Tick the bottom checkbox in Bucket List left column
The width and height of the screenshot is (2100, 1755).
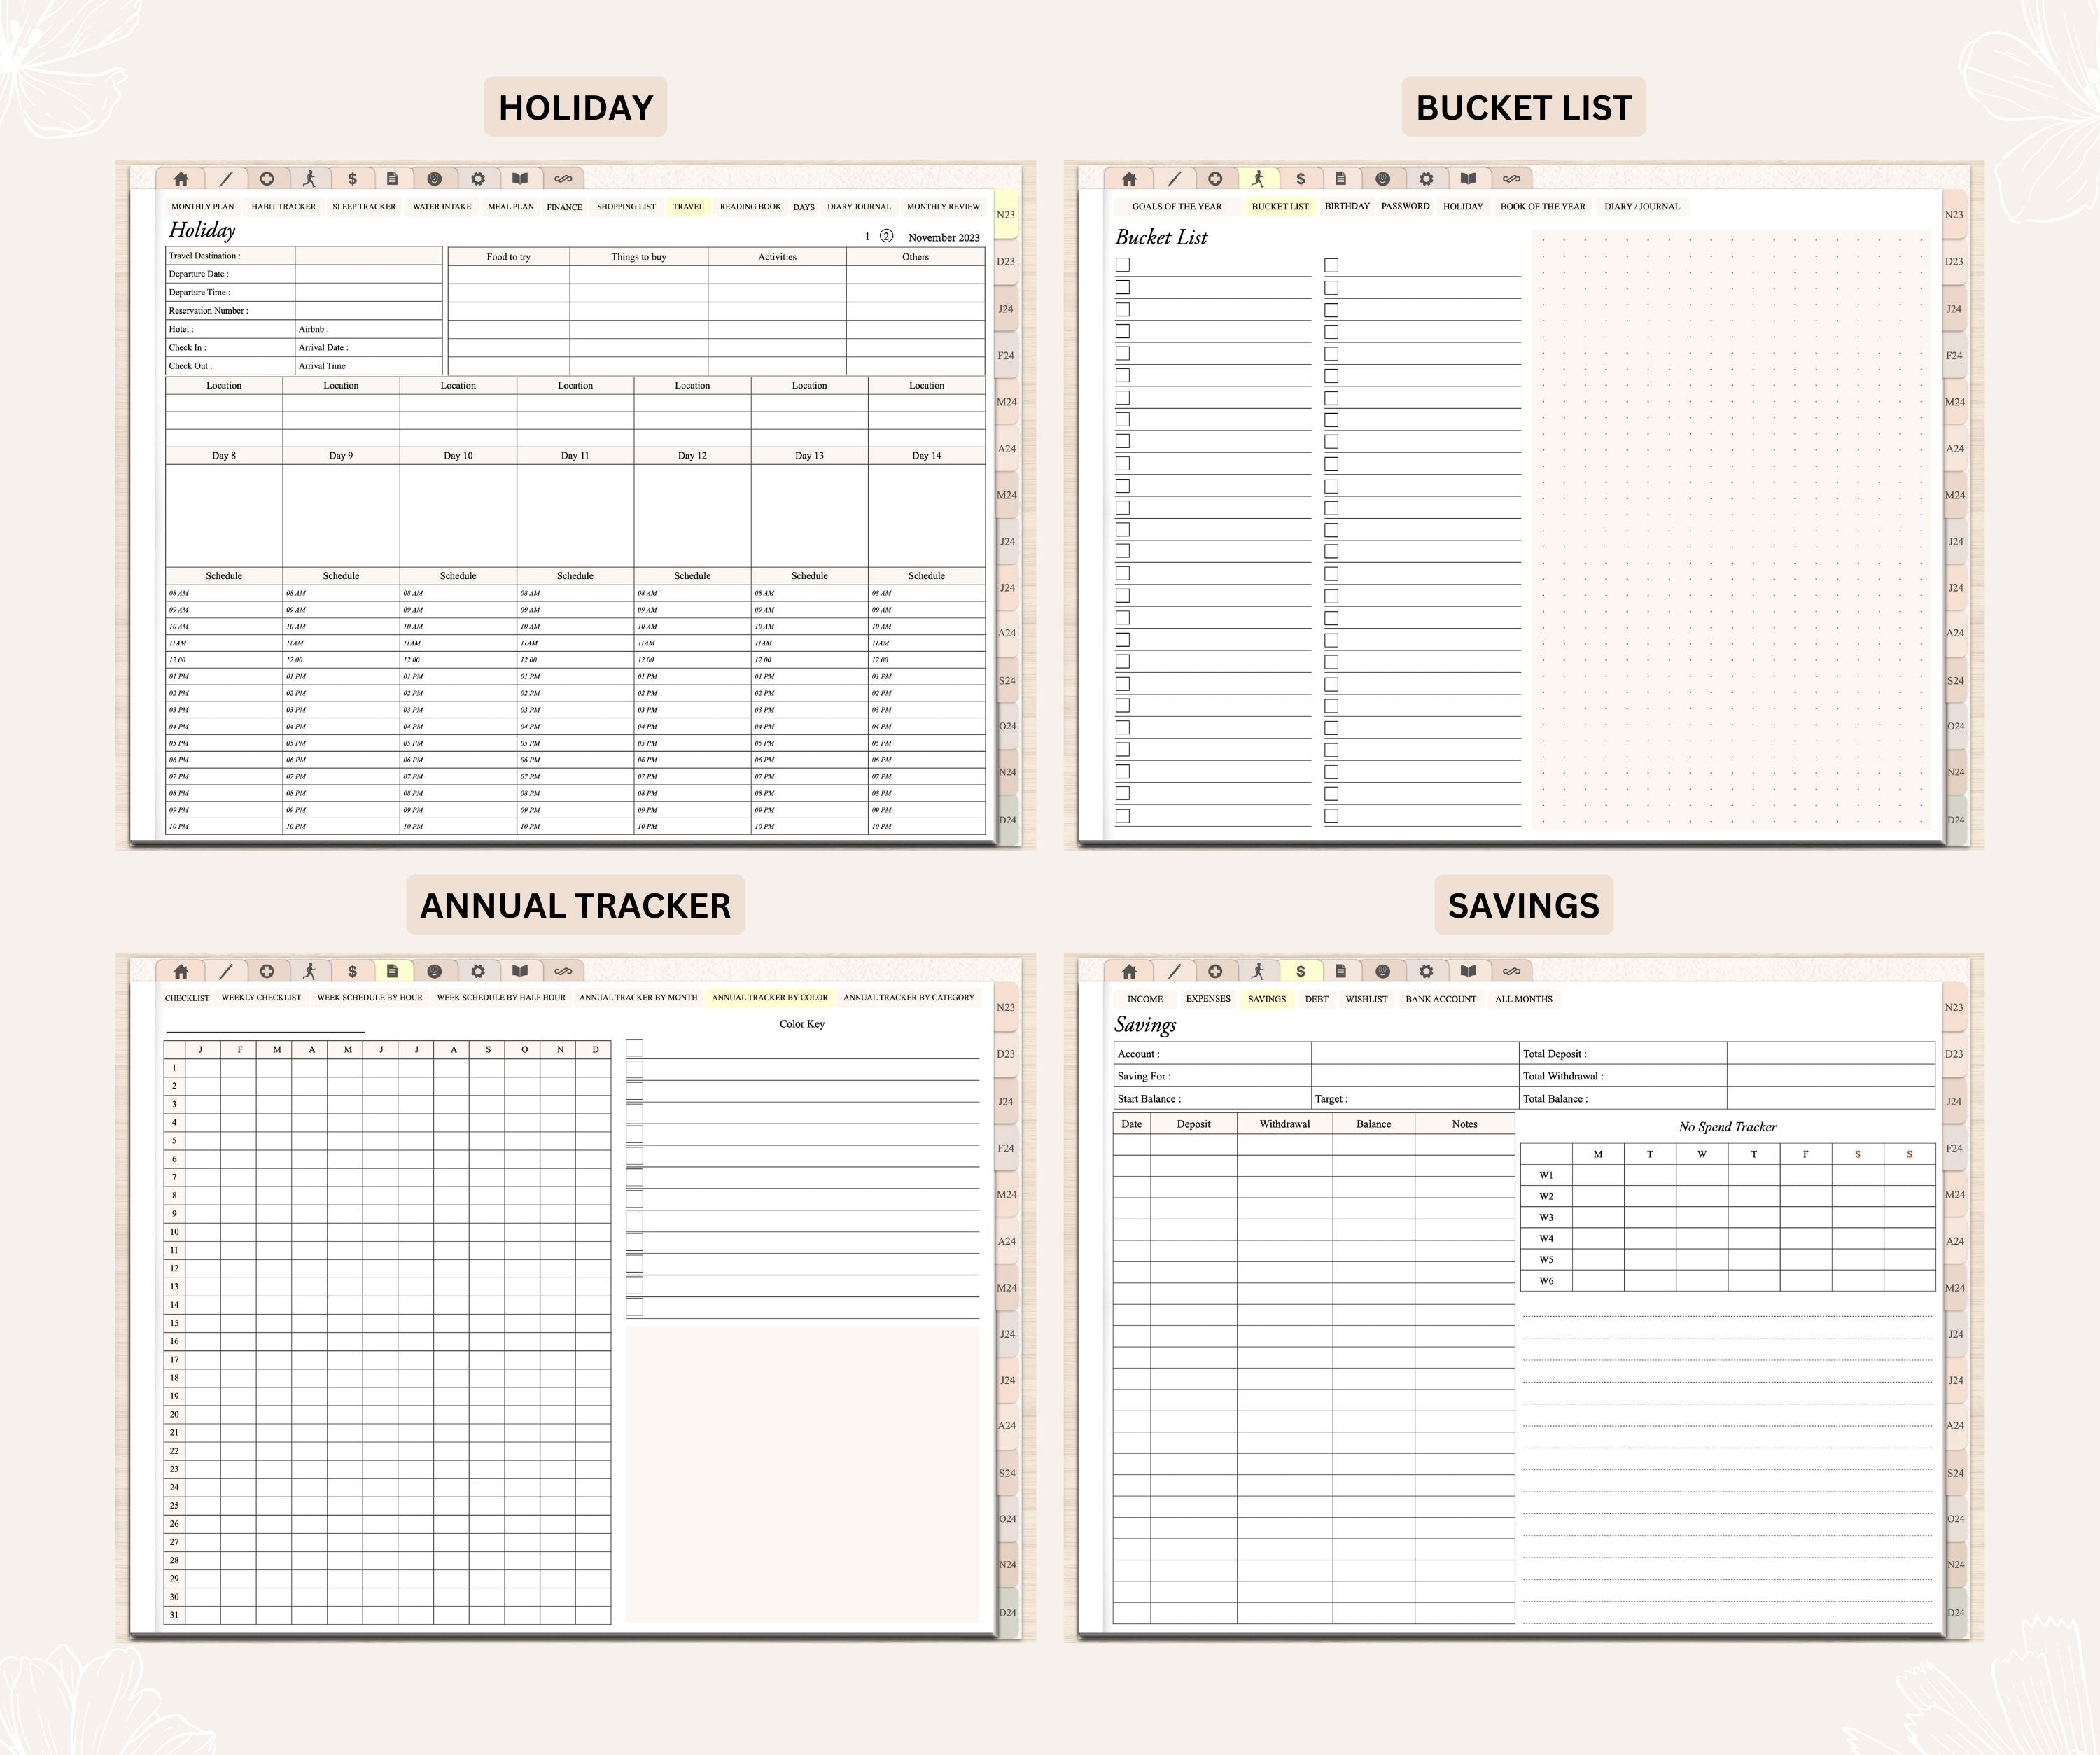[x=1123, y=816]
